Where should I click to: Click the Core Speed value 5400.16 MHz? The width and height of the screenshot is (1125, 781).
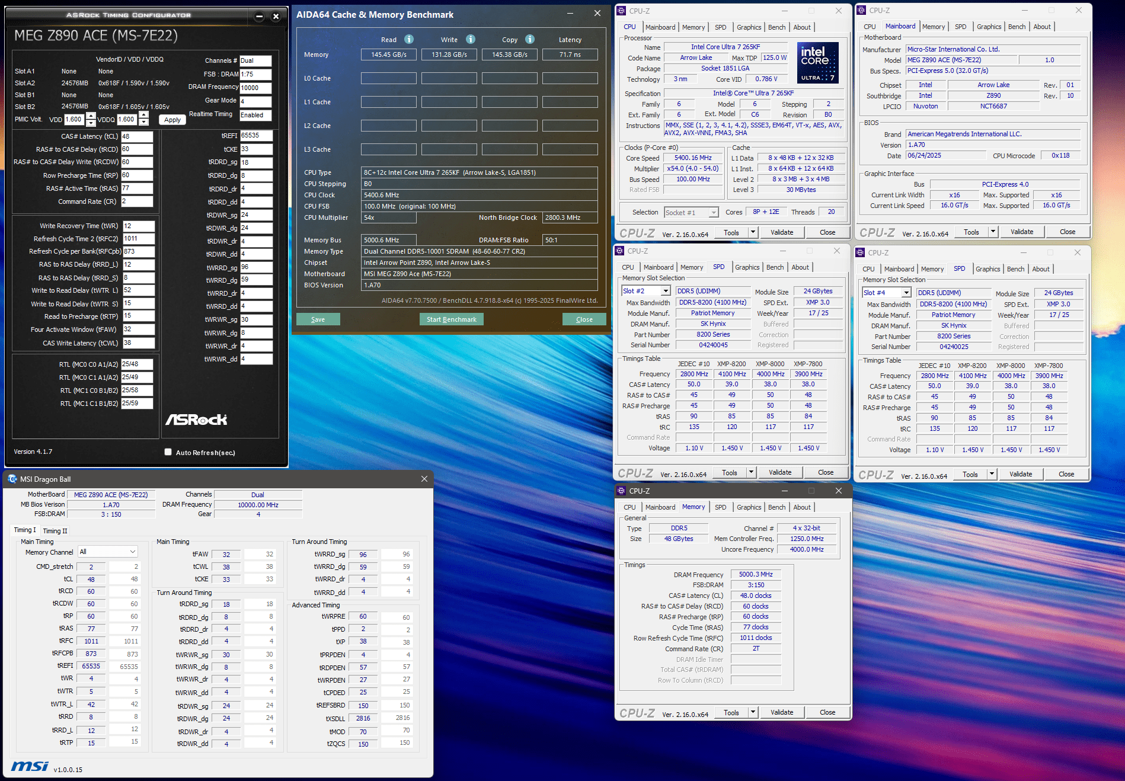(693, 158)
